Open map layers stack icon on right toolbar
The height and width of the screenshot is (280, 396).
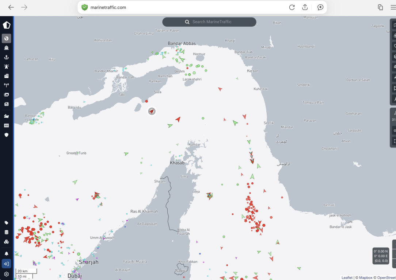pyautogui.click(x=395, y=57)
